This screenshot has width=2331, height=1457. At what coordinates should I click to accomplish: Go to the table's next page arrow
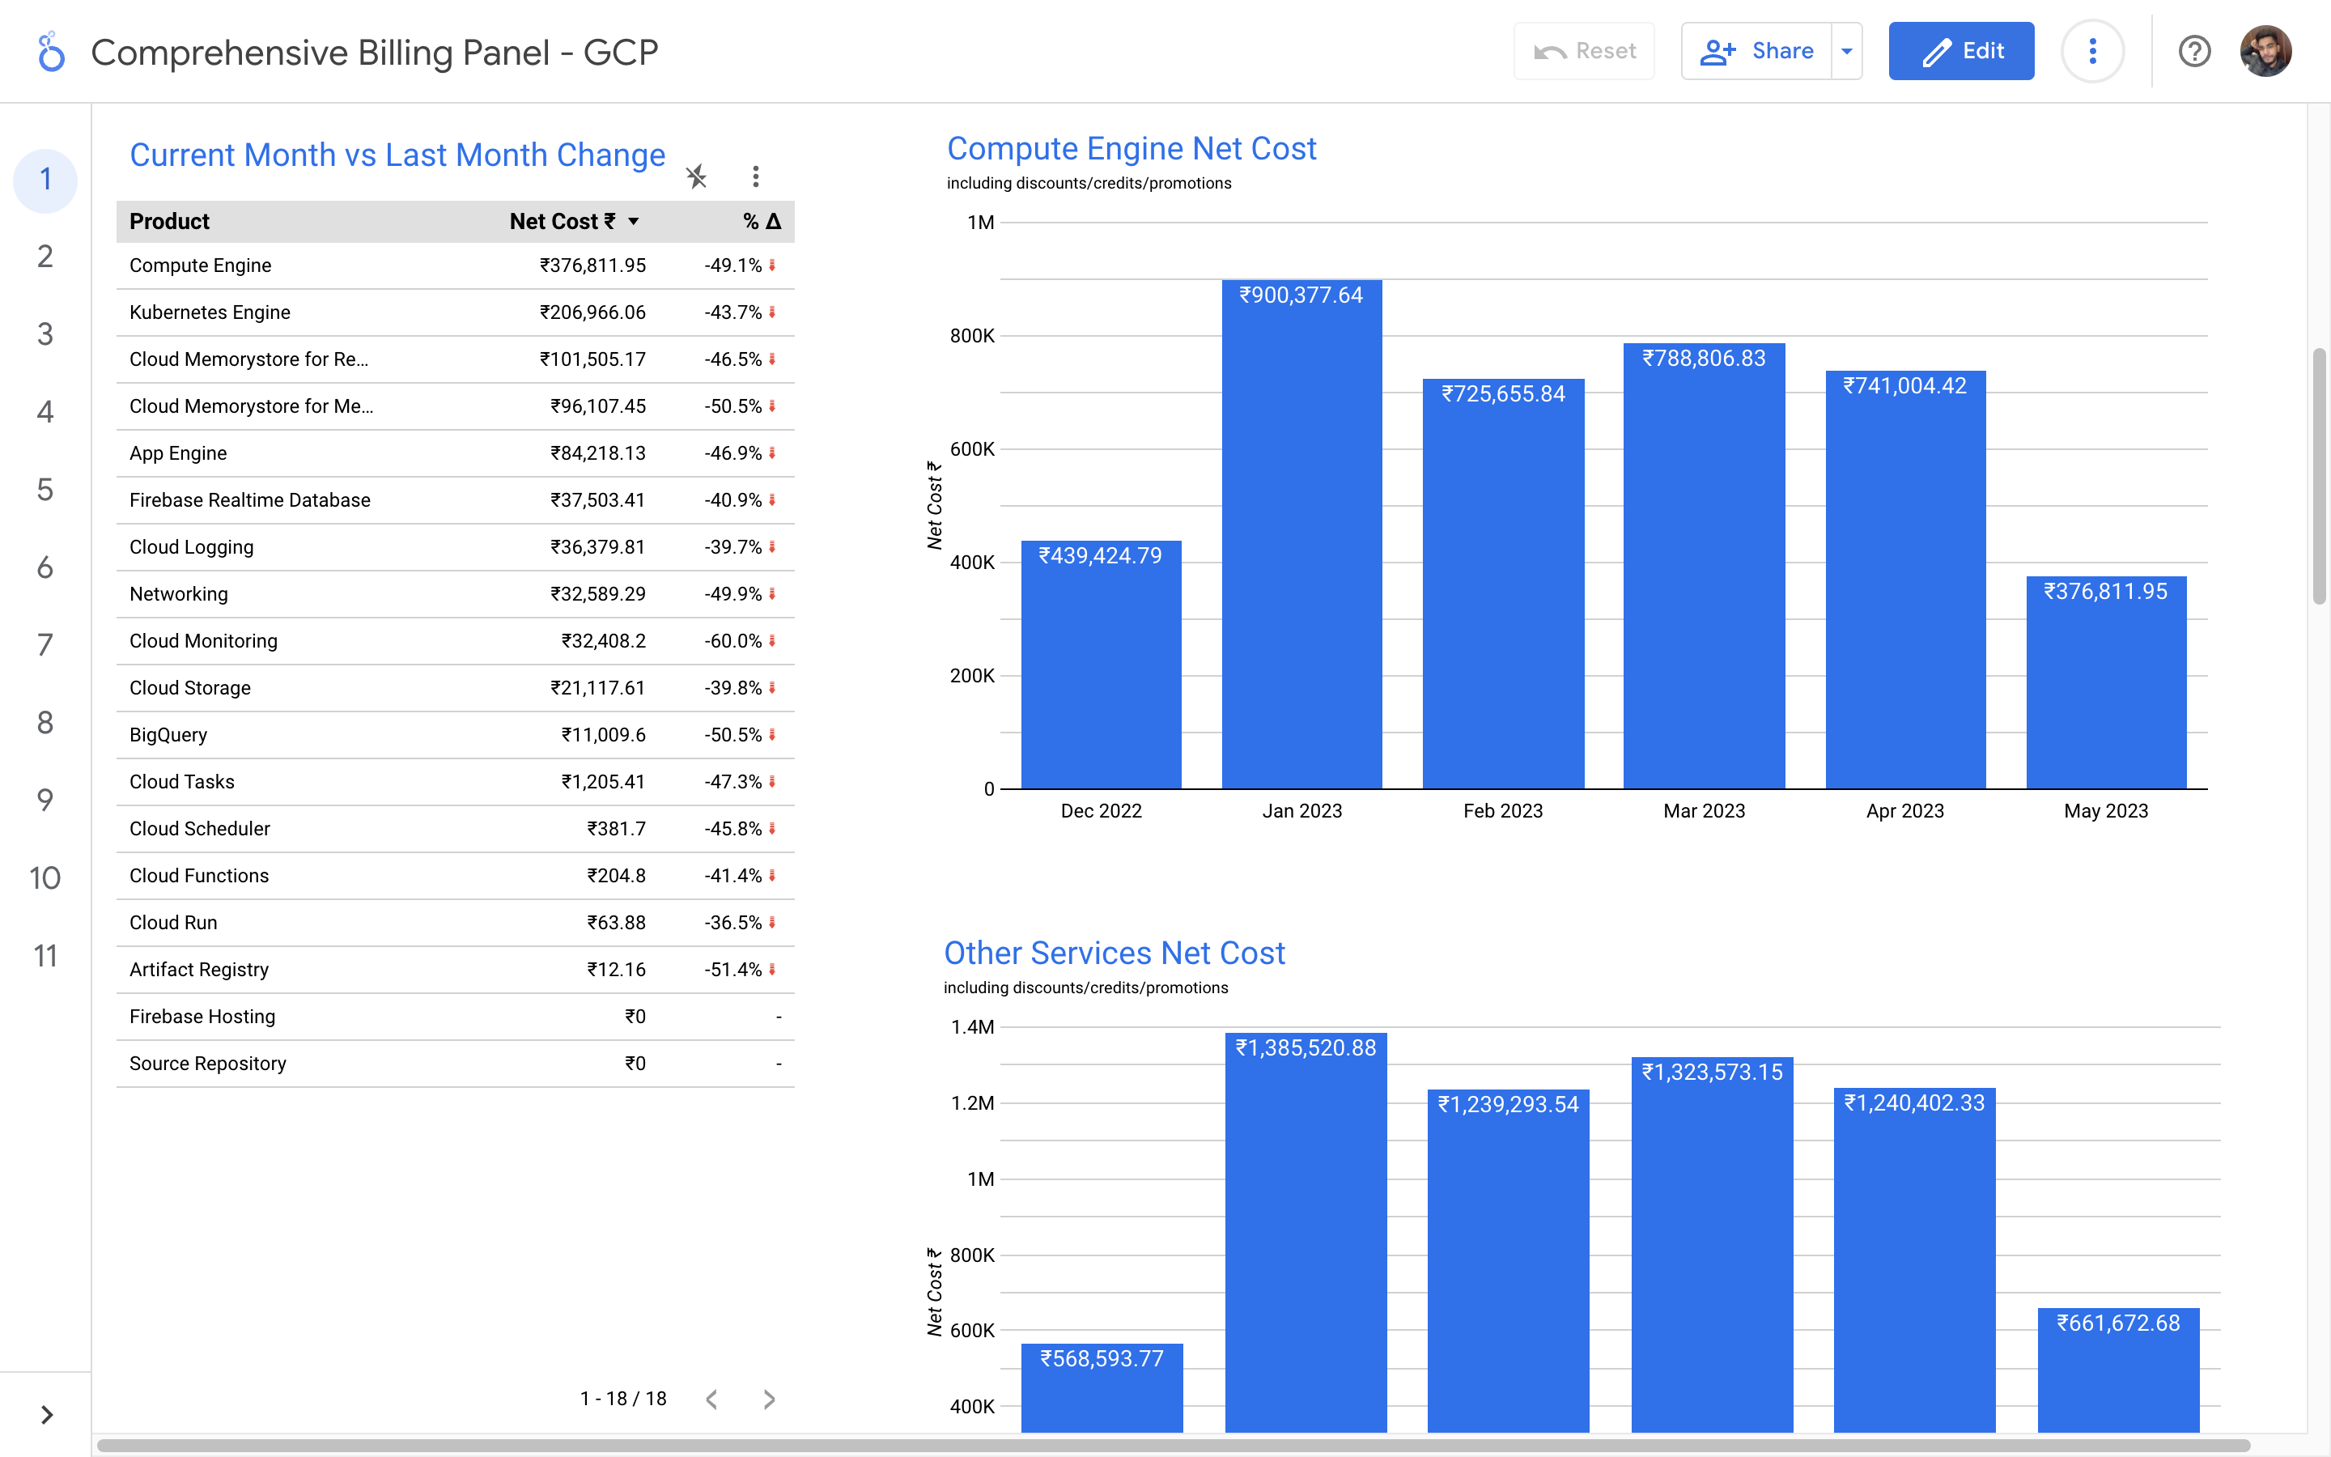coord(769,1400)
